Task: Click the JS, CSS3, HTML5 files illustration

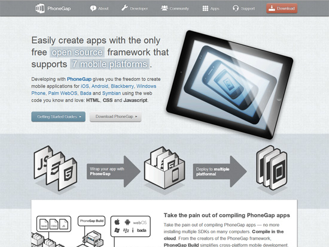Action: (55, 168)
